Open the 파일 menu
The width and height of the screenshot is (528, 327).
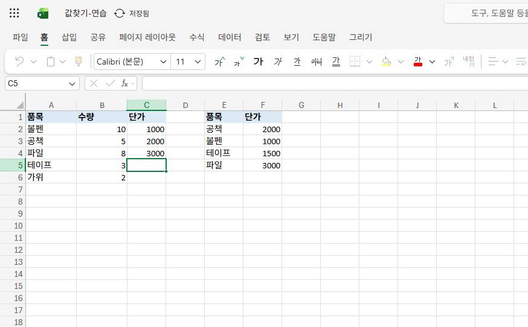tap(20, 37)
